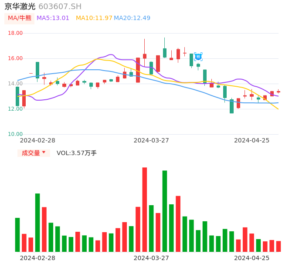Image resolution: width=299 pixels, height=264 pixels.
Task: Click the blue marker icon on chart
Action: coord(198,56)
